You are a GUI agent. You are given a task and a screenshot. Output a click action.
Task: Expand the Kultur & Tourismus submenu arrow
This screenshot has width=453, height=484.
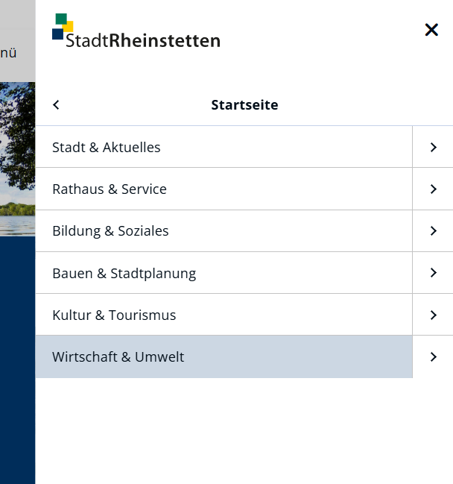[x=433, y=315]
